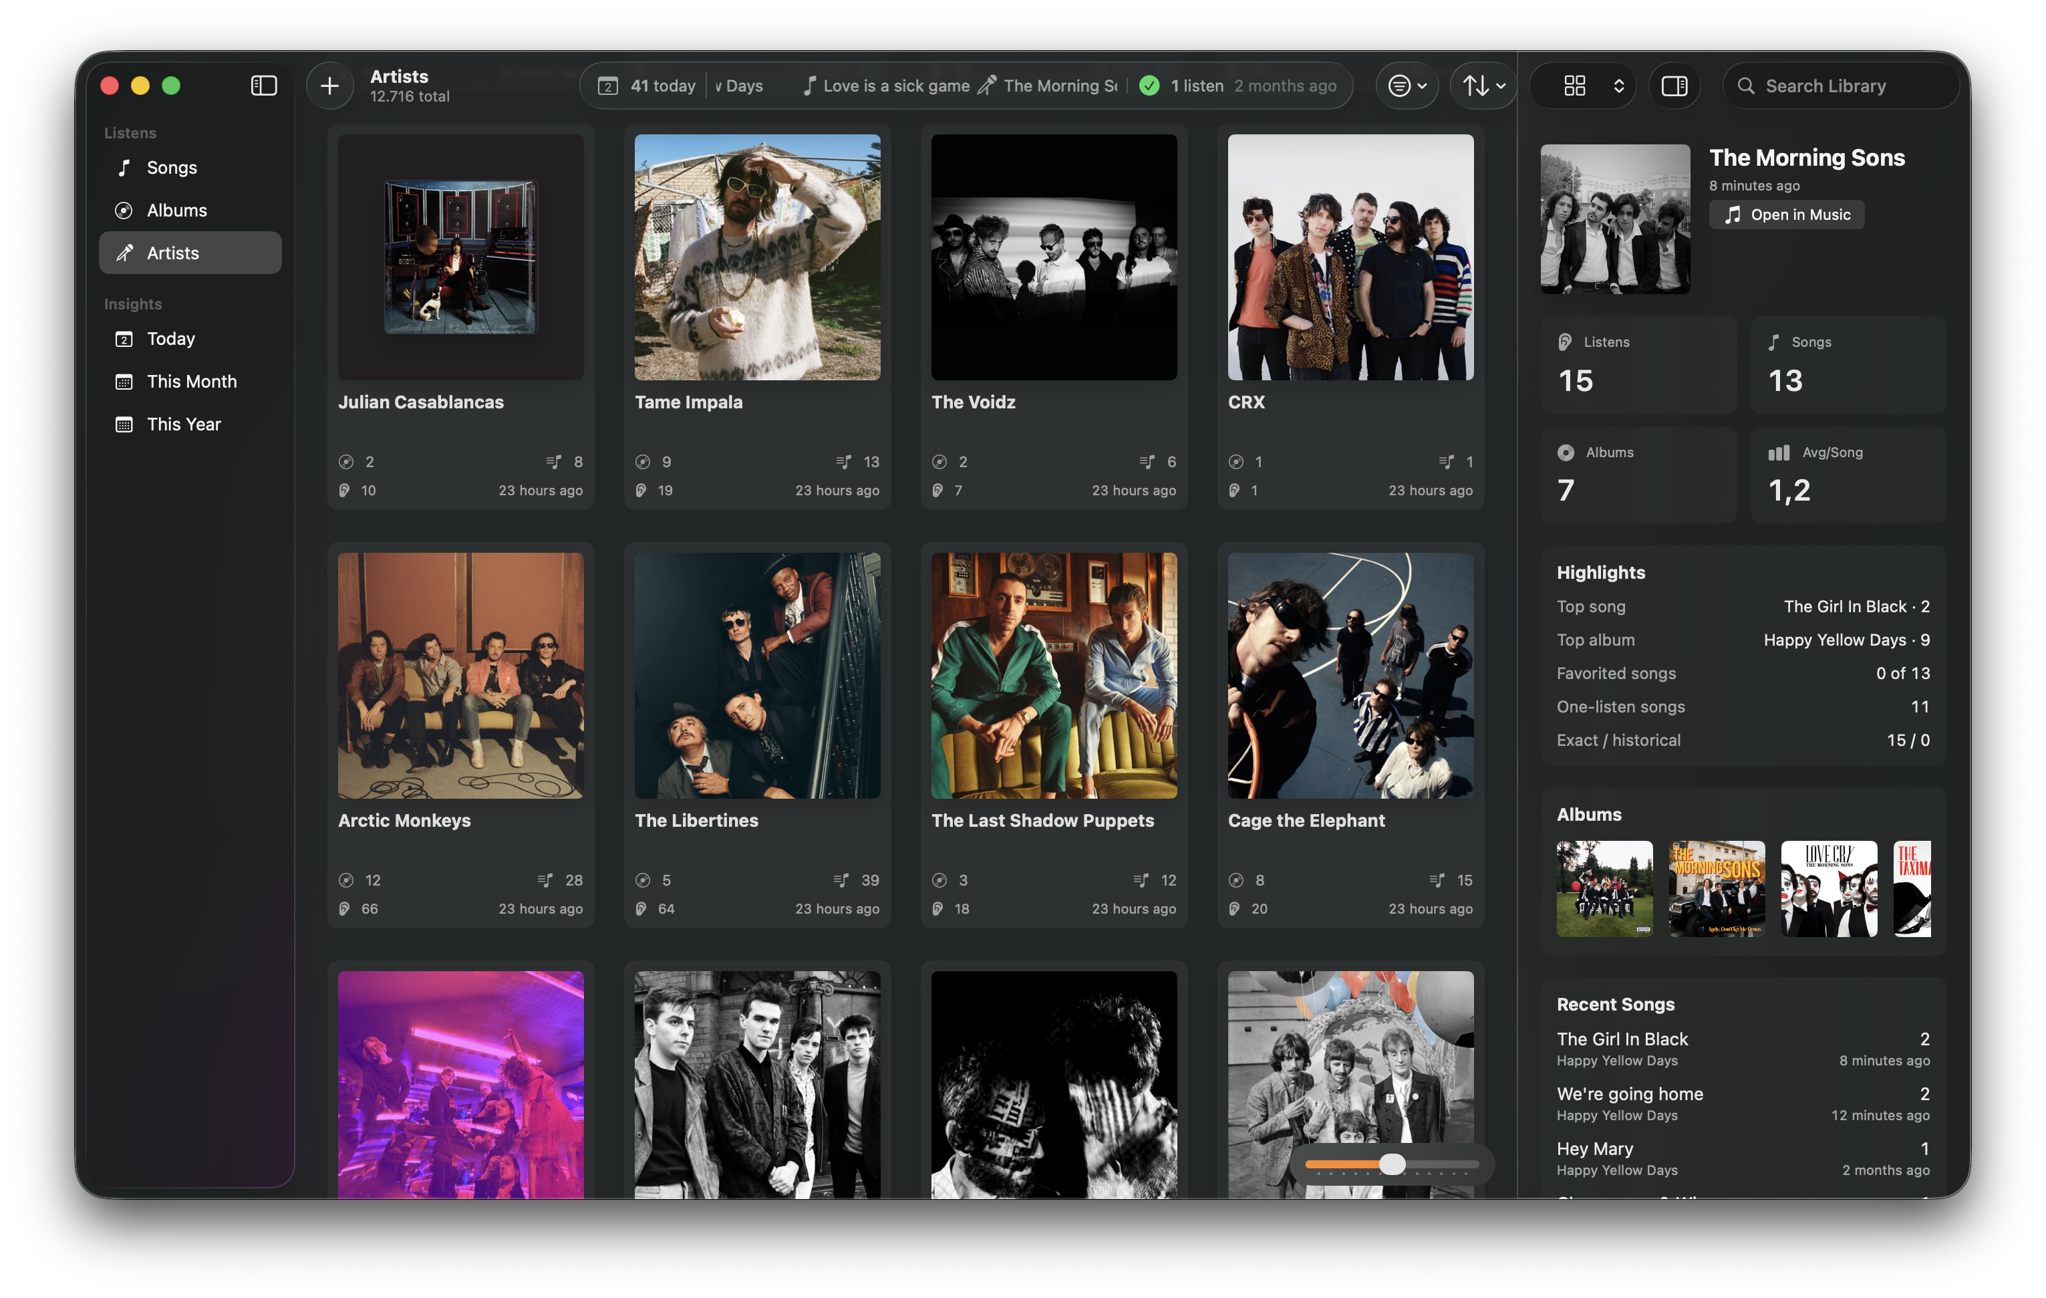Open the sort order dropdown
The height and width of the screenshot is (1298, 2046).
pos(1483,86)
